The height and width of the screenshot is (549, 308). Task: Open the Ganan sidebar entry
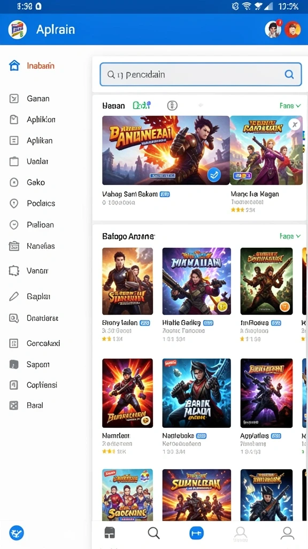[29, 99]
